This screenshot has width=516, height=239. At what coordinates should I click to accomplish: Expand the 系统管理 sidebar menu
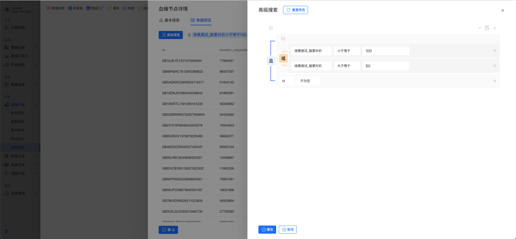(x=20, y=193)
